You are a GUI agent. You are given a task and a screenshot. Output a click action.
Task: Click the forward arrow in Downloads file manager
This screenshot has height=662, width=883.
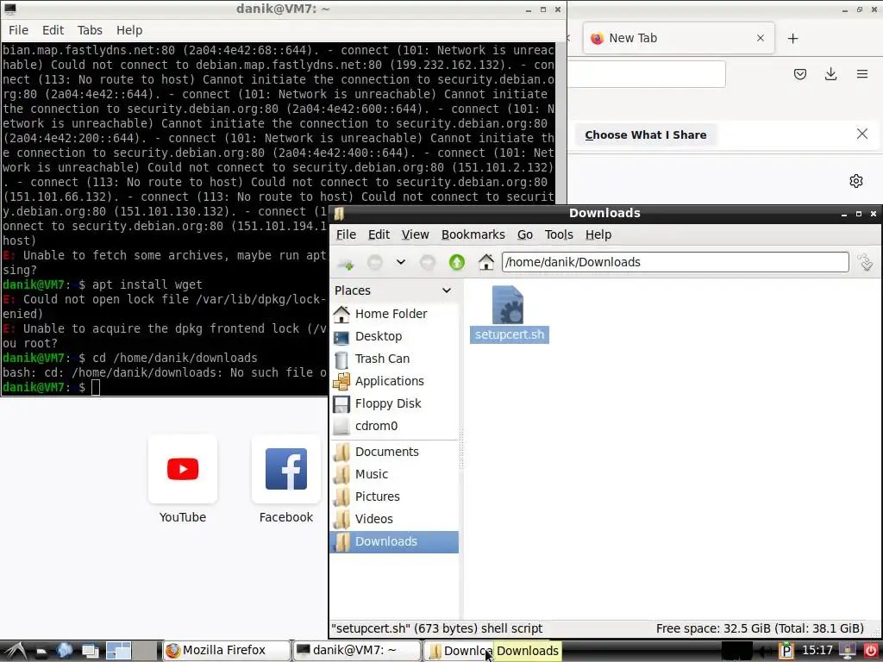(428, 262)
